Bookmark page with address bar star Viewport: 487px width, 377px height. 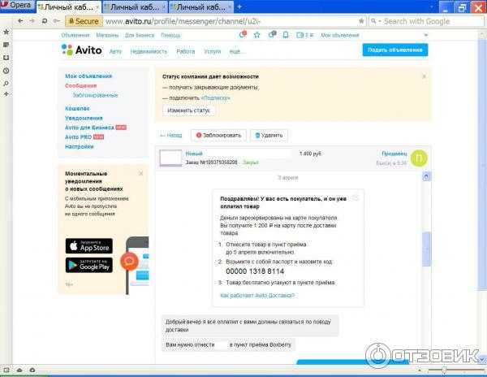pyautogui.click(x=361, y=21)
